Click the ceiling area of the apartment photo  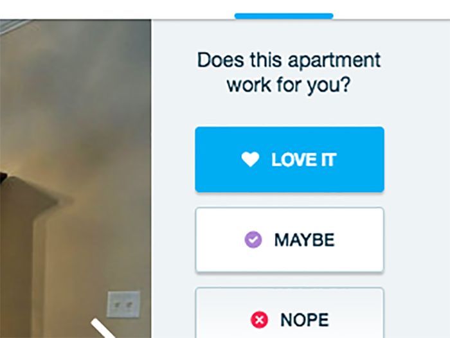point(75,72)
